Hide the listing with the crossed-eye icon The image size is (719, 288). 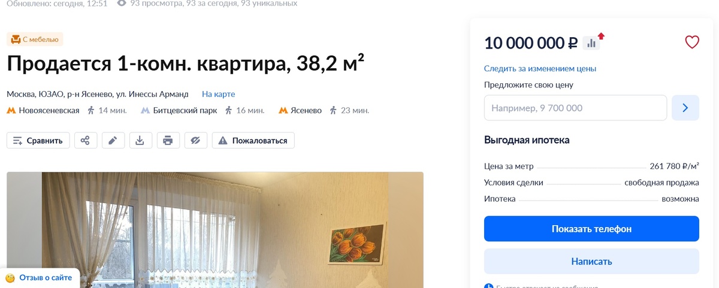[x=195, y=141]
